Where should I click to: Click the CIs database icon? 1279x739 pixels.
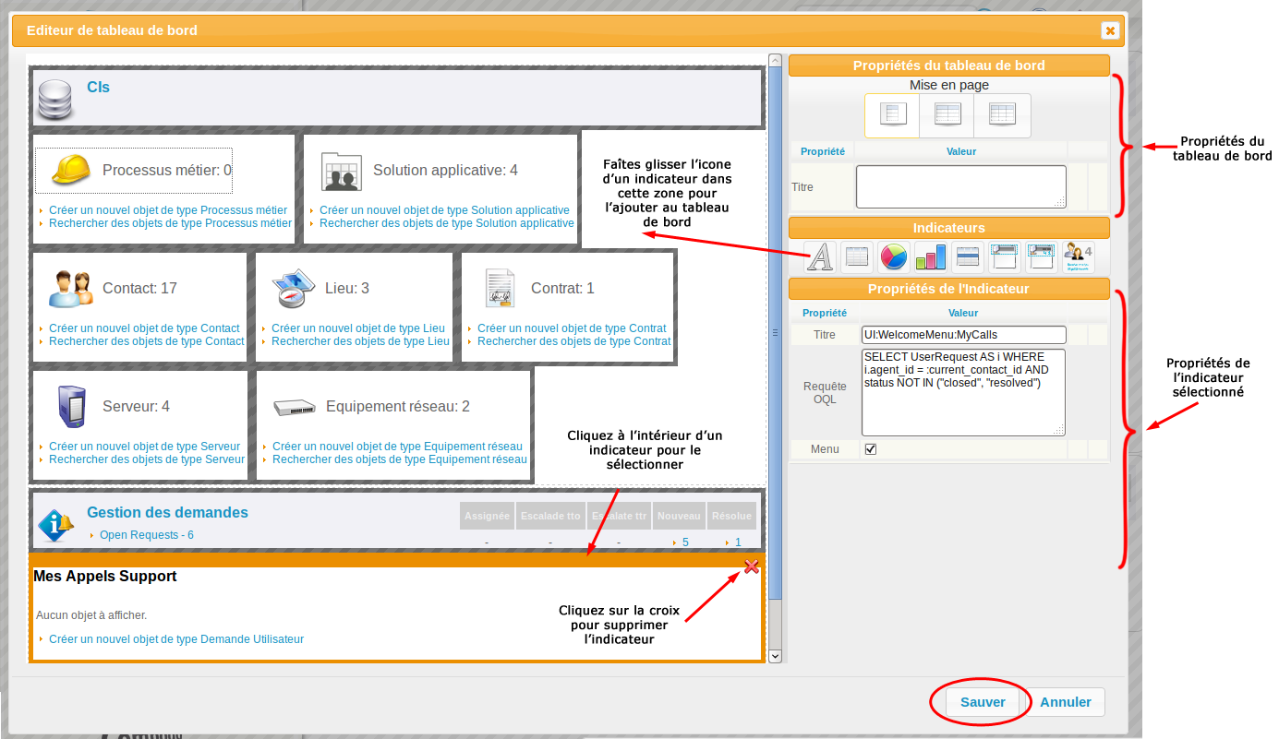54,101
